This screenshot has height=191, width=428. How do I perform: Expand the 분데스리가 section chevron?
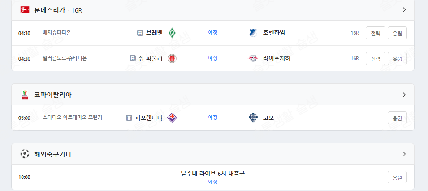tap(404, 10)
